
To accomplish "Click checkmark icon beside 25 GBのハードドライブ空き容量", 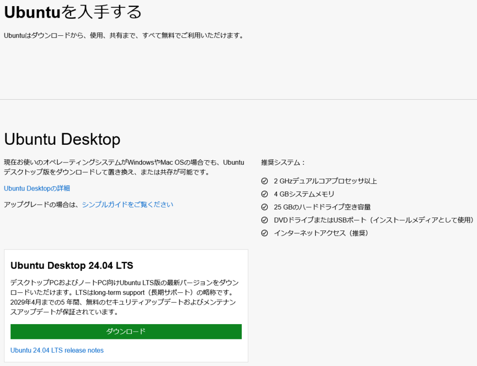I will tap(265, 207).
